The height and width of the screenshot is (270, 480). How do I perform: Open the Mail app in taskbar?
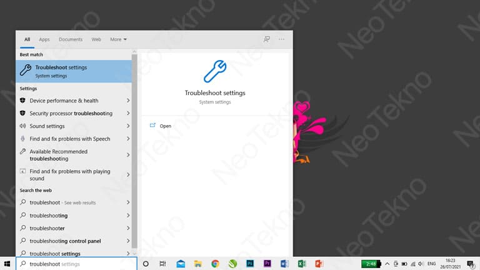(181, 264)
